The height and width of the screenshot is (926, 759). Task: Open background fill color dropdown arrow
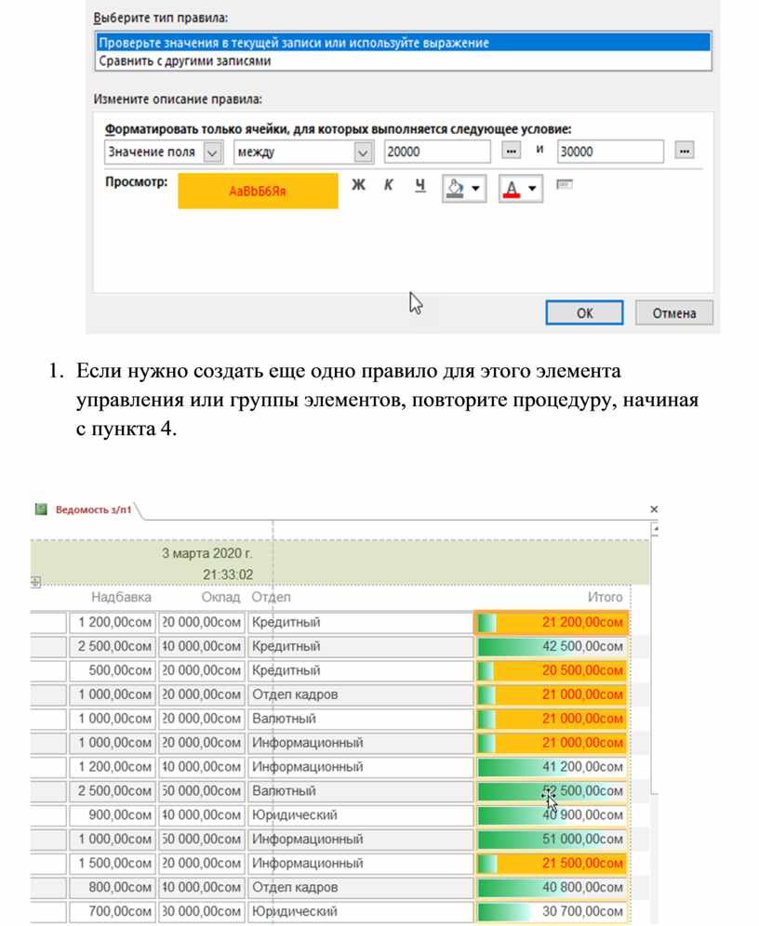point(476,189)
